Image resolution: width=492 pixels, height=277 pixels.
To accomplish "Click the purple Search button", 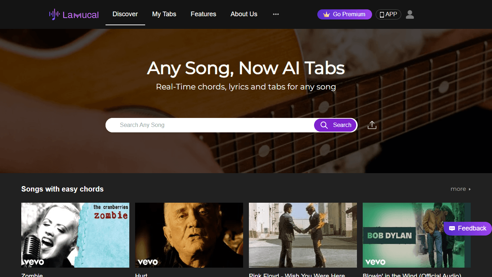I will click(335, 125).
